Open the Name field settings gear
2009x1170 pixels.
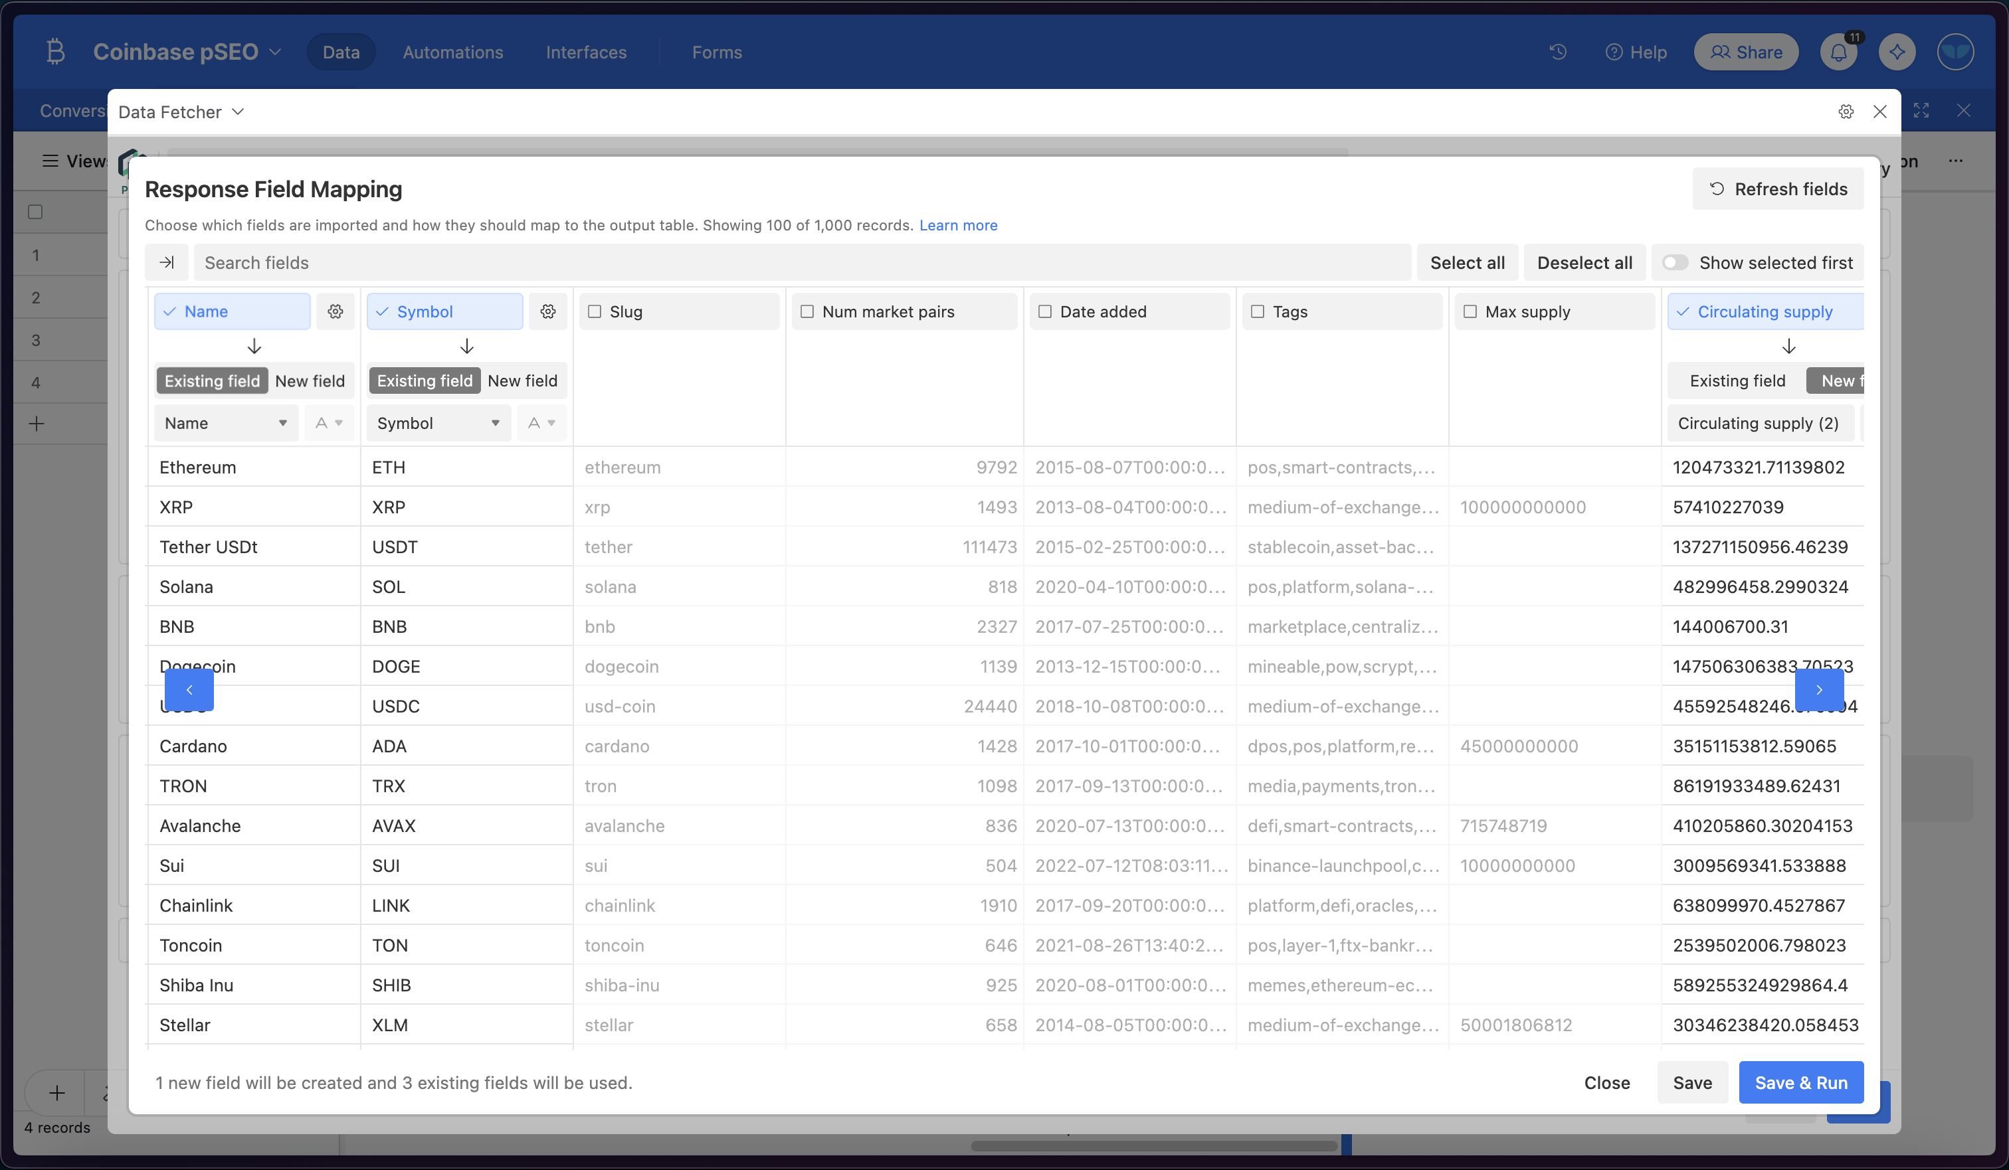point(335,311)
